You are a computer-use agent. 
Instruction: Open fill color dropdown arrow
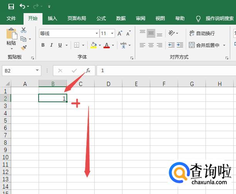pyautogui.click(x=100, y=45)
